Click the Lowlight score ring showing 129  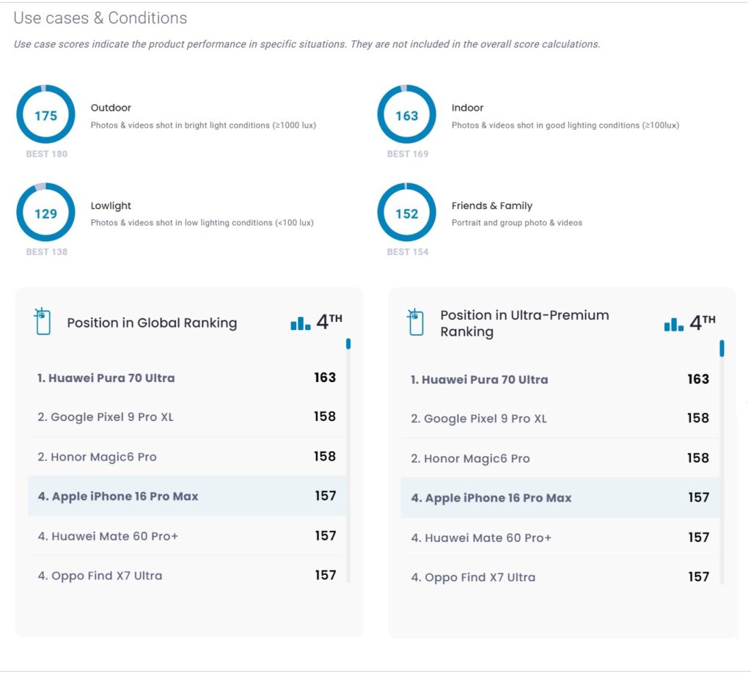point(45,213)
